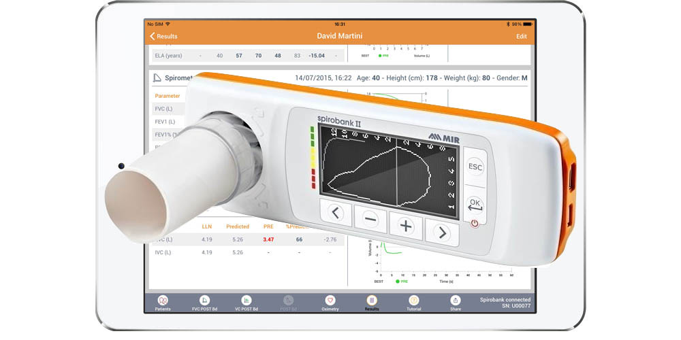
Task: Tap the Parameter column header
Action: 167,96
